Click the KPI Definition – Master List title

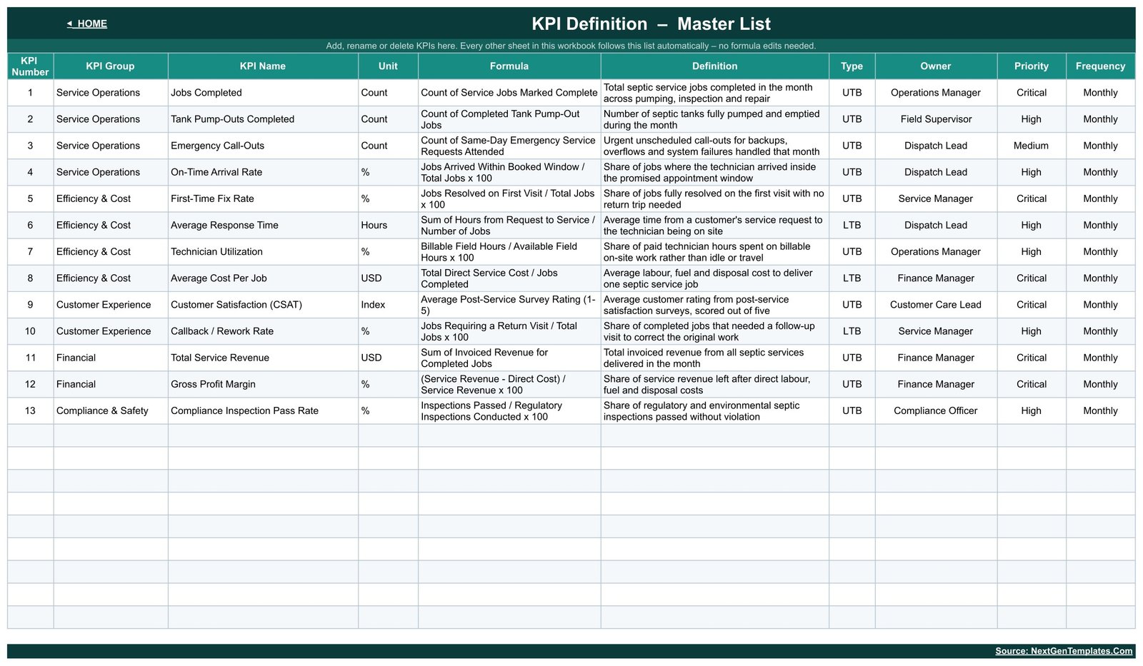[x=651, y=24]
